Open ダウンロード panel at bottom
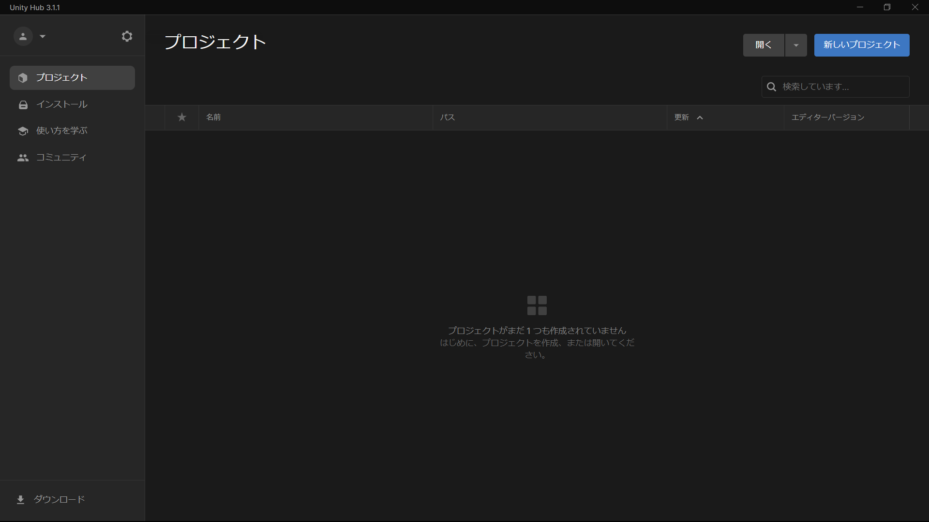Image resolution: width=929 pixels, height=522 pixels. [x=59, y=499]
